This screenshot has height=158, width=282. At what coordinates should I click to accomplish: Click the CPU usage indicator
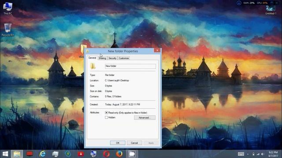tap(262, 3)
